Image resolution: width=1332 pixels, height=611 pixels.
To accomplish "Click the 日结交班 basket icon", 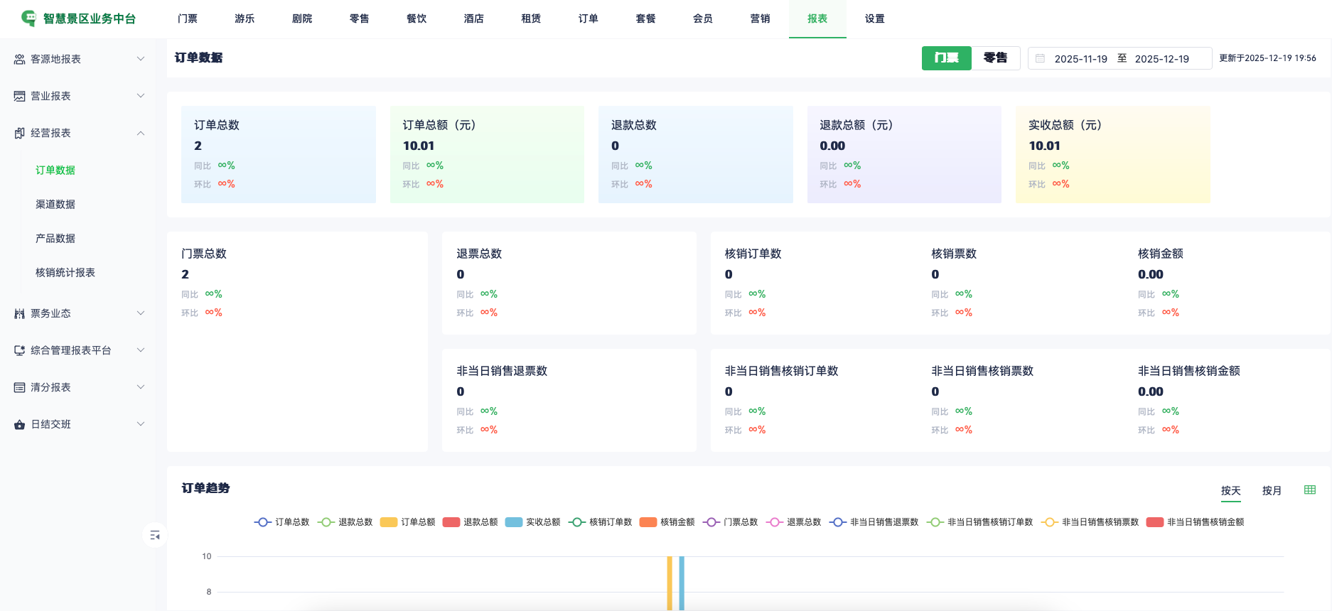I will 19,425.
